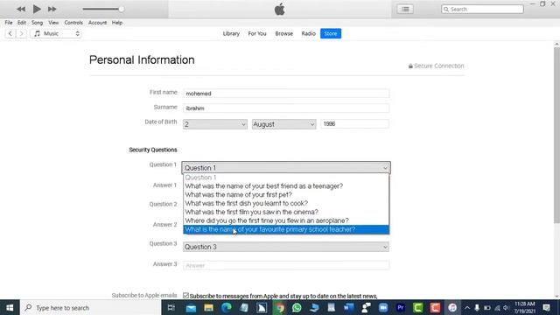The height and width of the screenshot is (315, 560).
Task: Choose 'favourite primary school teacher' question
Action: click(x=286, y=229)
